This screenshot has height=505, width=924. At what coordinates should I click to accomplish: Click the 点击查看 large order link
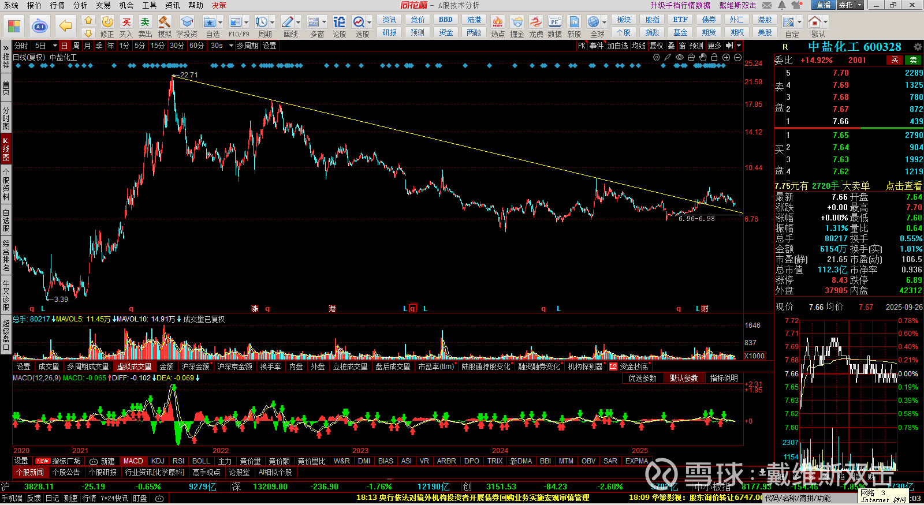point(904,186)
